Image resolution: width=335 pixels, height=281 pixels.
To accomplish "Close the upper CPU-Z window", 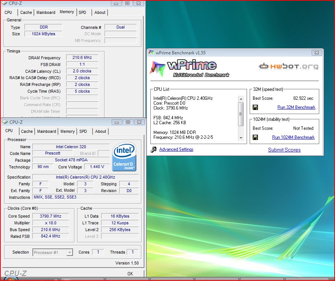I will (x=138, y=3).
